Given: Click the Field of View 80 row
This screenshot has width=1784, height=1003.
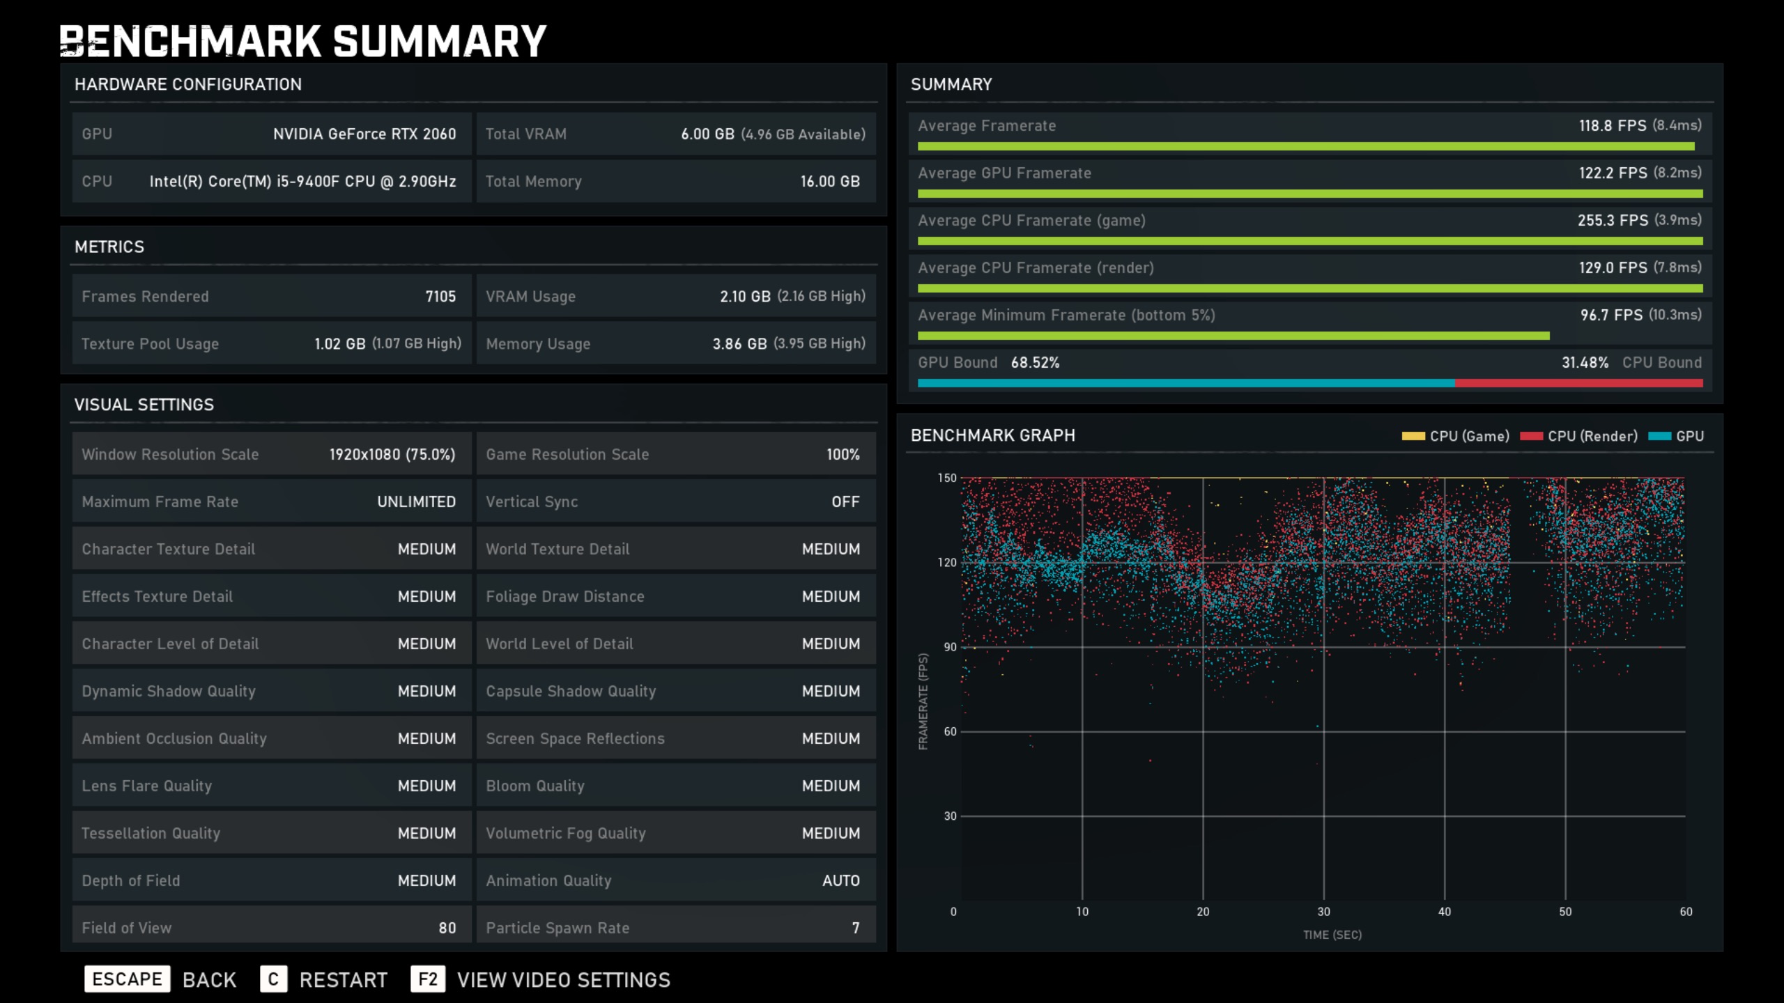Looking at the screenshot, I should tap(272, 926).
